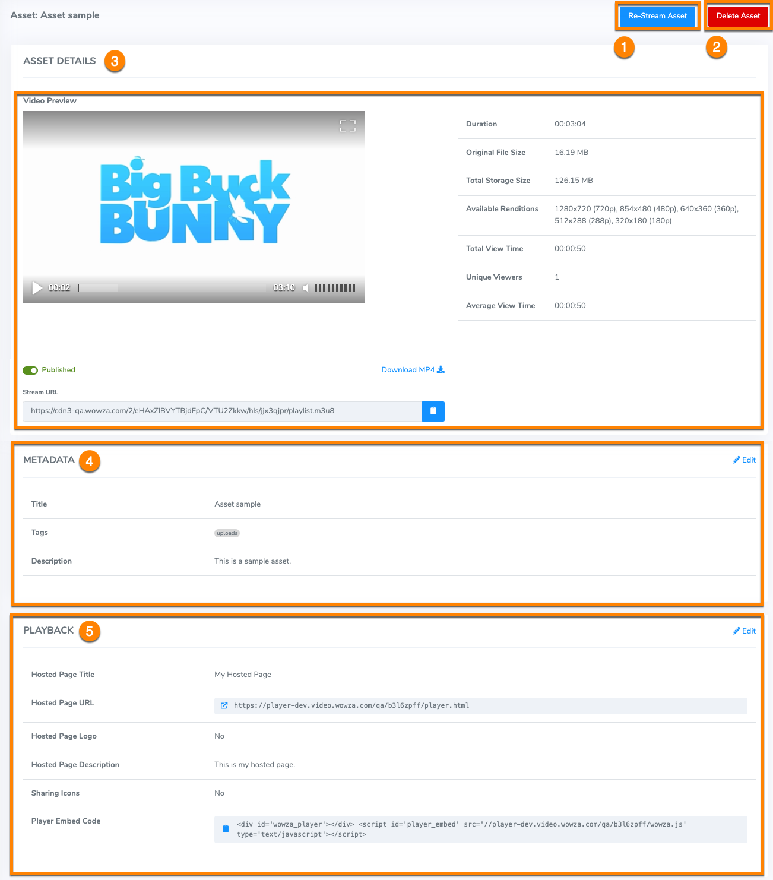The height and width of the screenshot is (880, 773).
Task: Click the 'METADATA' section heading
Action: (49, 460)
